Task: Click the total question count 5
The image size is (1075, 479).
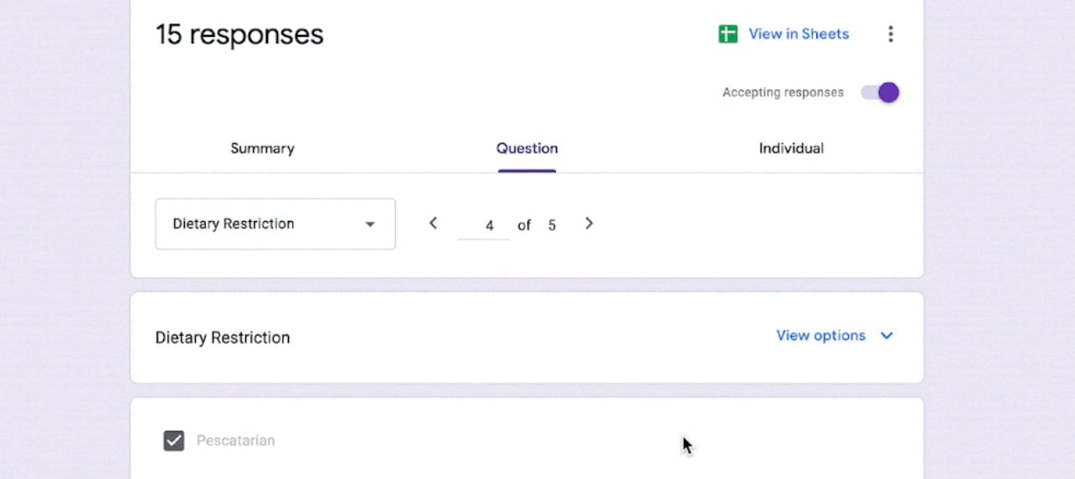Action: 552,225
